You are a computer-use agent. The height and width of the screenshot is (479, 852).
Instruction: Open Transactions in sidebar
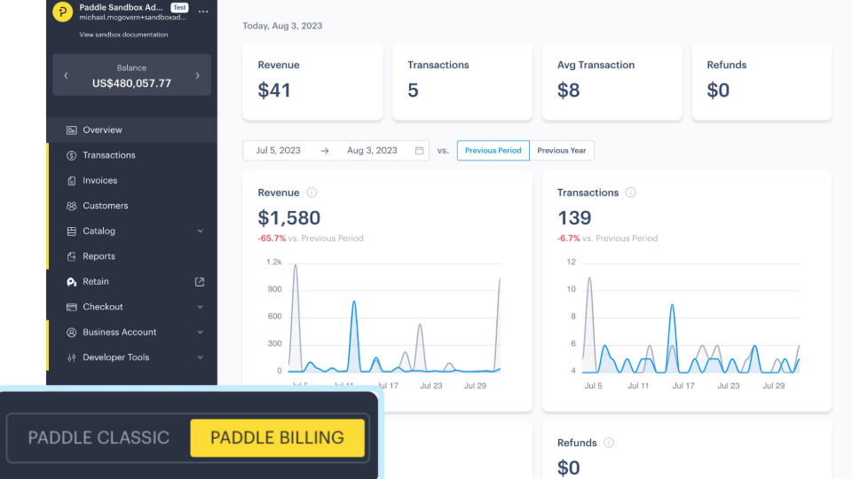point(132,155)
